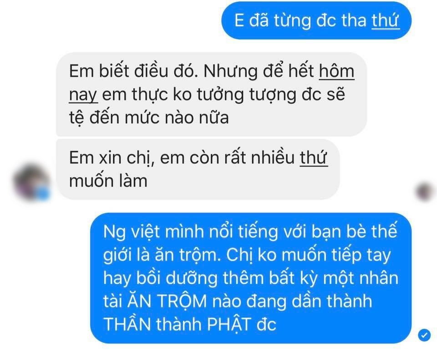Click the underlined word "hôm" in gray bubble
Image resolution: width=437 pixels, height=352 pixels.
point(337,71)
